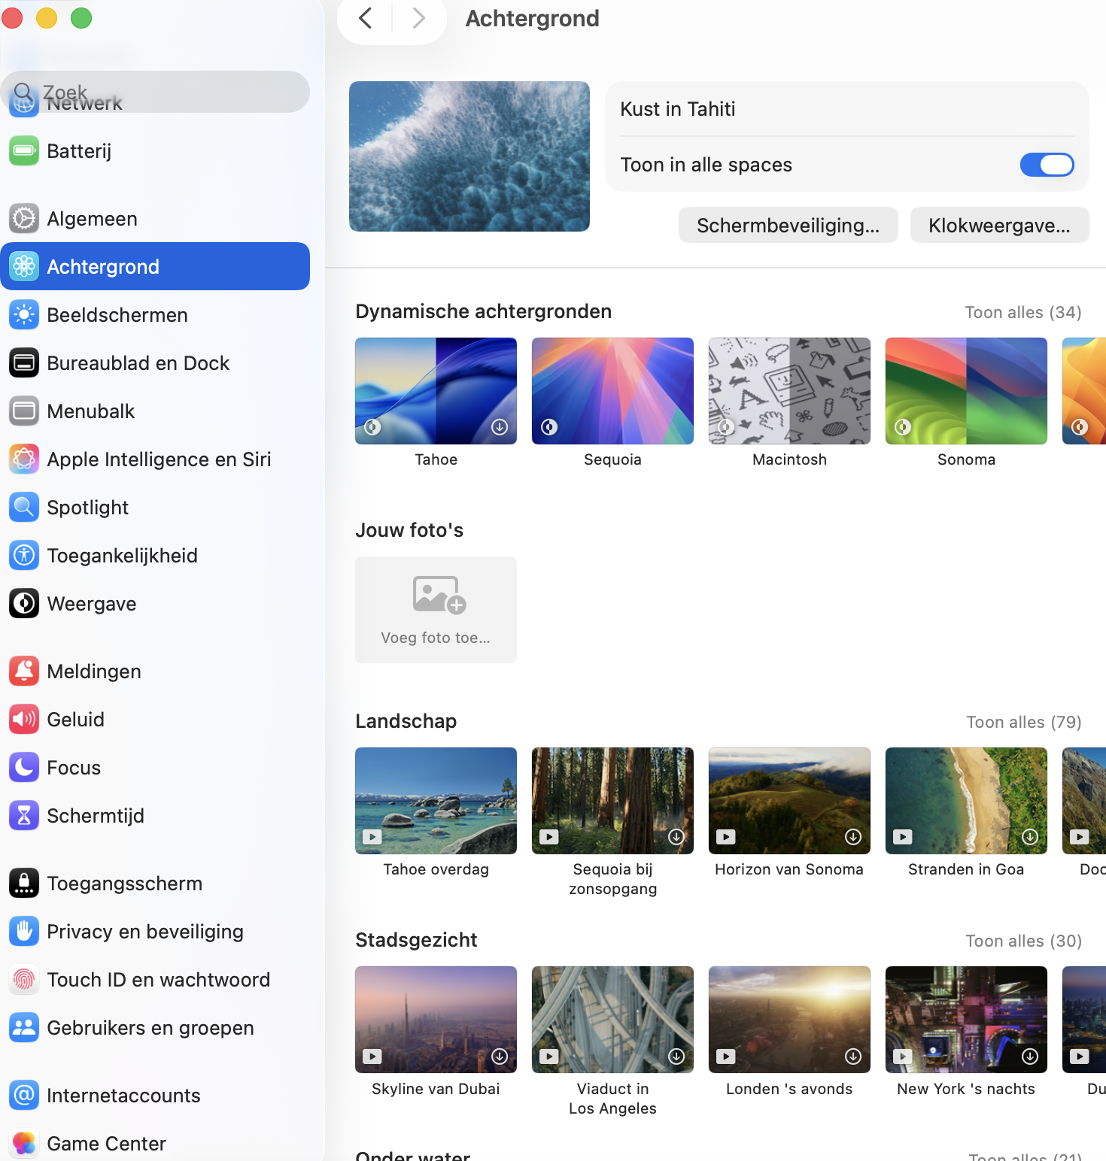This screenshot has width=1106, height=1161.
Task: Click the Klokweergave button
Action: pos(999,225)
